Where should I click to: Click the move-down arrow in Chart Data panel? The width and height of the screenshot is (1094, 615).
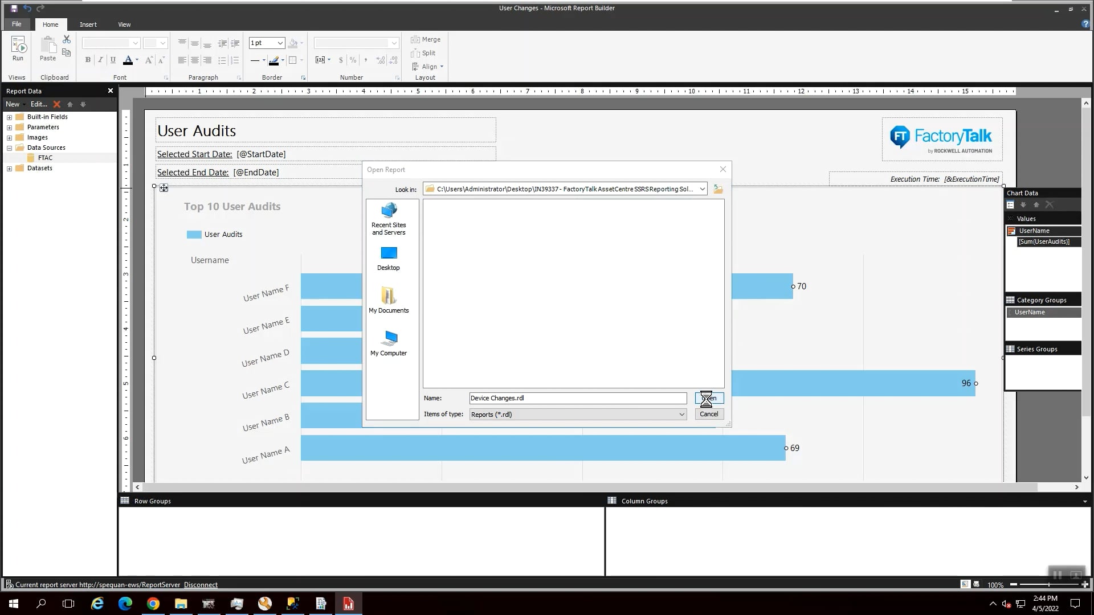click(x=1024, y=205)
